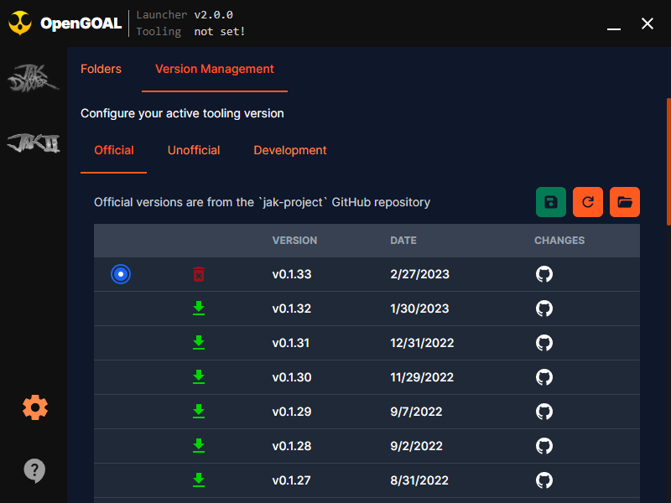This screenshot has height=503, width=671.
Task: Open the Jak II game page
Action: click(x=34, y=143)
